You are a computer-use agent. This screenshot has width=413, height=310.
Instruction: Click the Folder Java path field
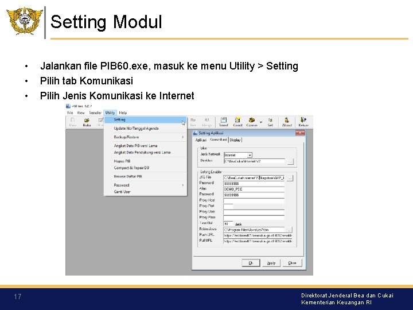click(x=254, y=230)
